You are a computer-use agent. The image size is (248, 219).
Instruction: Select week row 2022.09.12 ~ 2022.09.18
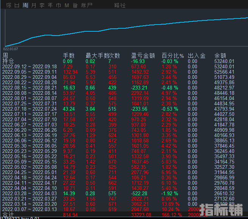(30, 66)
